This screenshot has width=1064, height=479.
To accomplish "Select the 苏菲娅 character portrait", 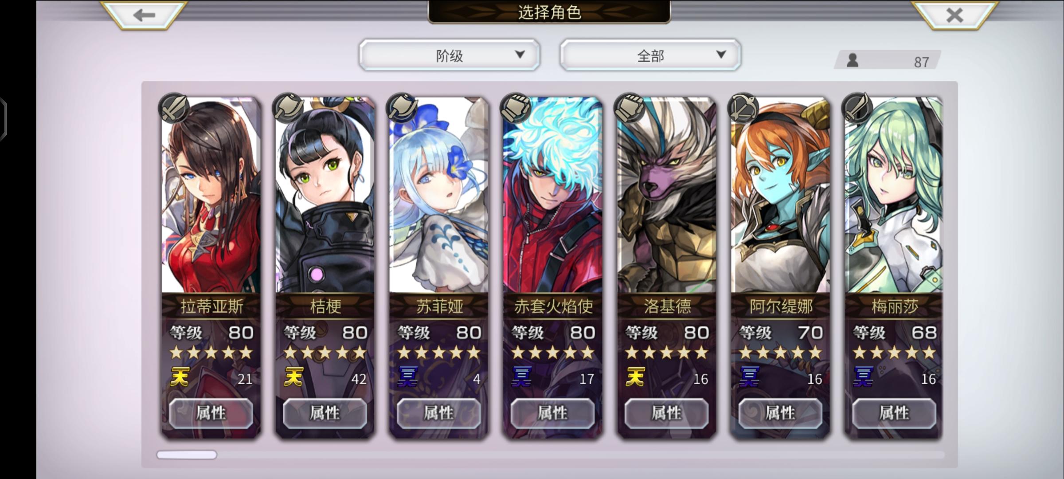I will [x=439, y=195].
